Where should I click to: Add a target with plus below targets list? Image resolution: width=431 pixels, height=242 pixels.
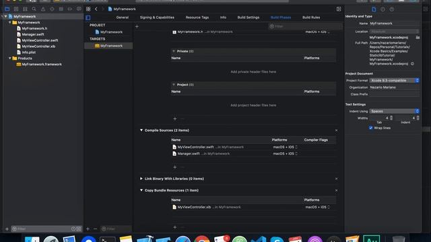point(88,229)
